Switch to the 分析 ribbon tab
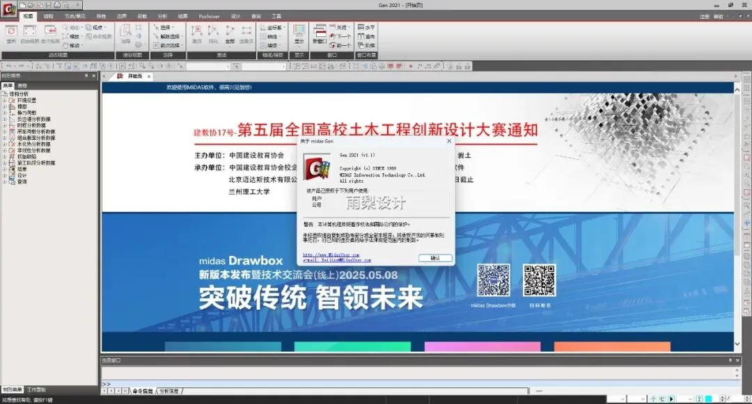Screen dimensions: 752x404 click(162, 16)
